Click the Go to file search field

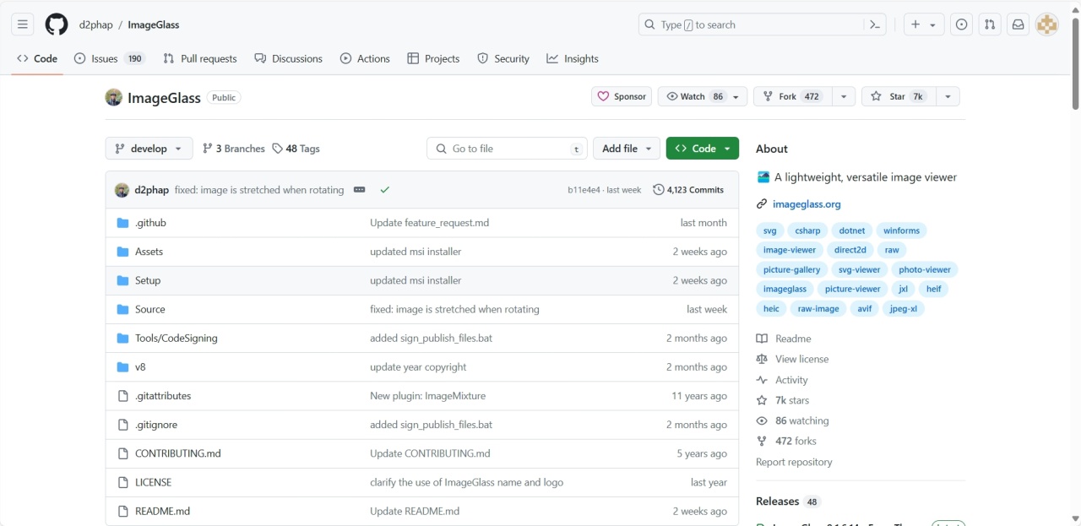(x=507, y=149)
